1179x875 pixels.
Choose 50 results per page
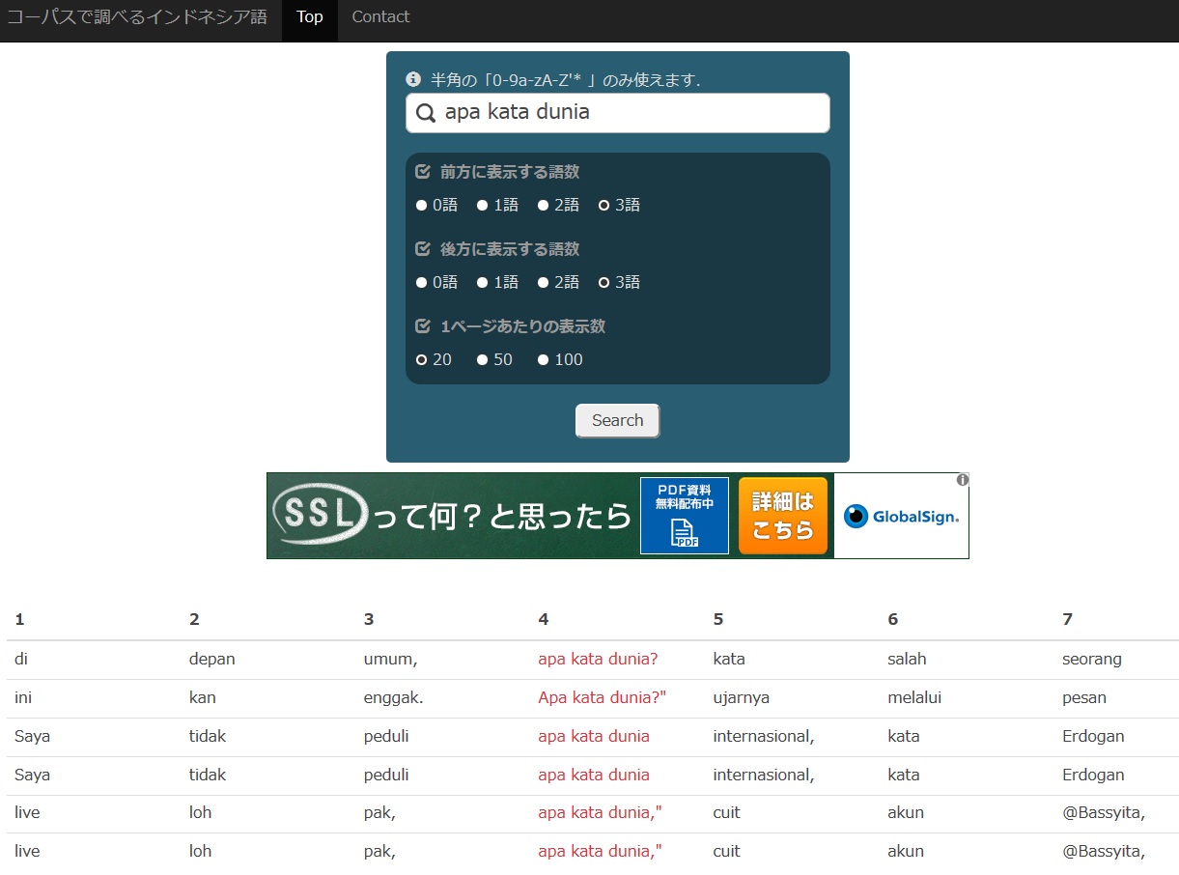coord(483,359)
